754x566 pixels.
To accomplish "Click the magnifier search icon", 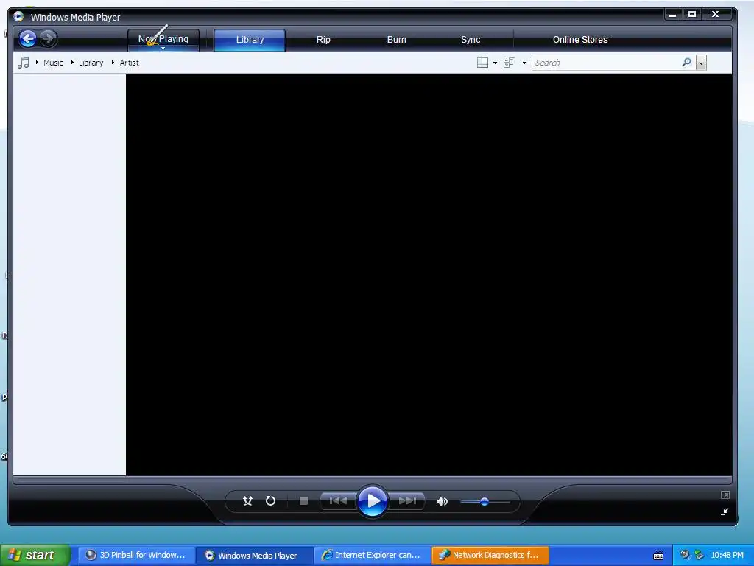I will click(687, 62).
